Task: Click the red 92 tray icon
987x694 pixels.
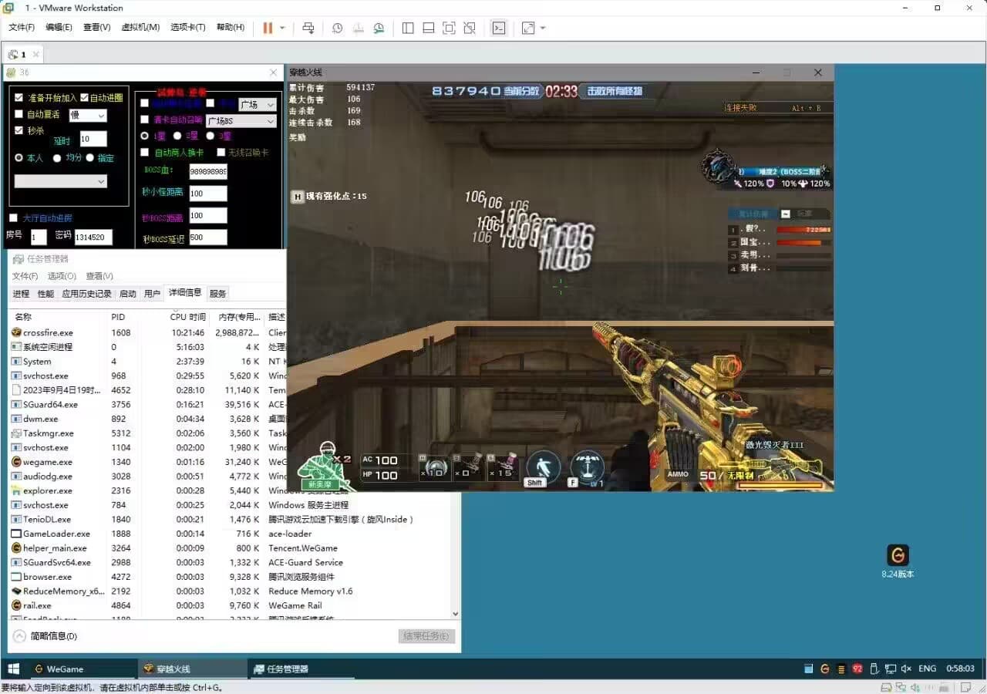Action: coord(857,669)
